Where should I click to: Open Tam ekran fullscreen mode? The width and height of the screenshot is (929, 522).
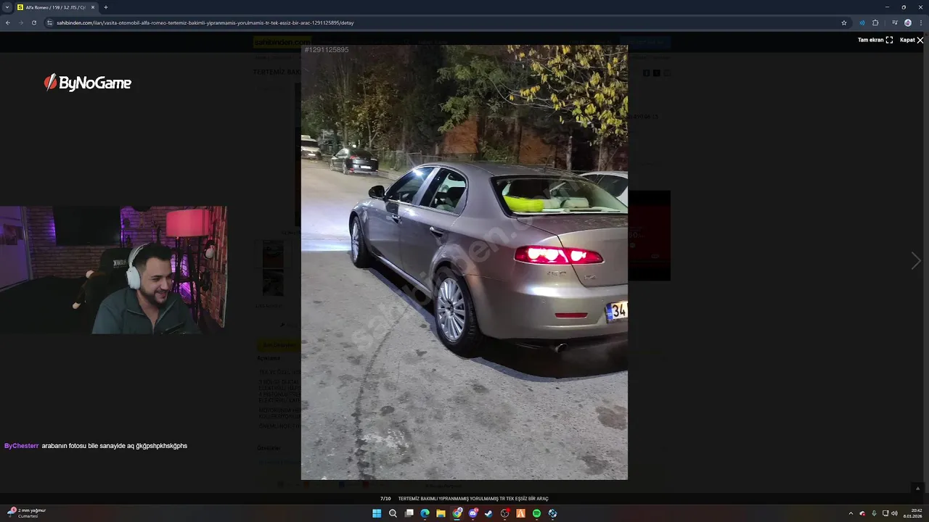875,40
